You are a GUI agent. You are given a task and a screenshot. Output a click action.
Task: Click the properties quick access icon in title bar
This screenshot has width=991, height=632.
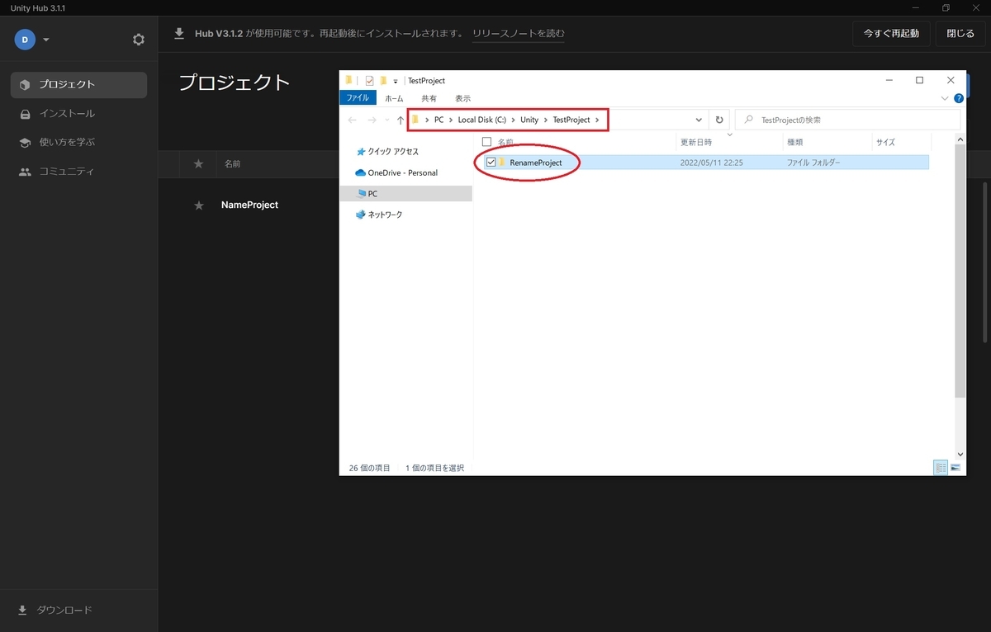tap(370, 80)
